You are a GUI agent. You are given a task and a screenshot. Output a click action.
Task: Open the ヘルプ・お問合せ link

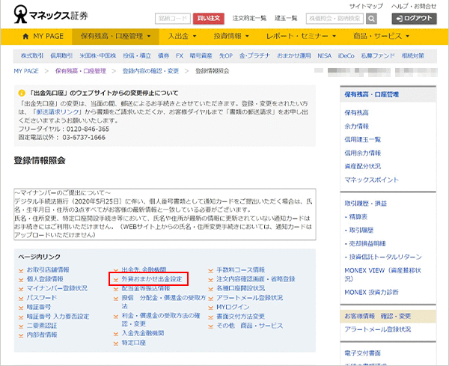[x=414, y=6]
